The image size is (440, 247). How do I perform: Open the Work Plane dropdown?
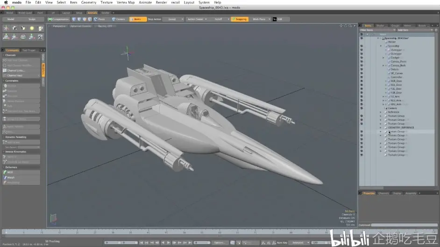click(x=261, y=19)
